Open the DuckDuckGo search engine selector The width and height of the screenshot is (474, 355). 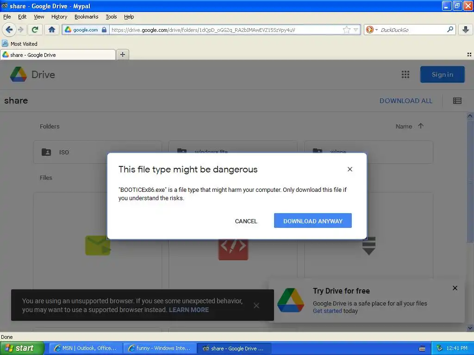(372, 30)
